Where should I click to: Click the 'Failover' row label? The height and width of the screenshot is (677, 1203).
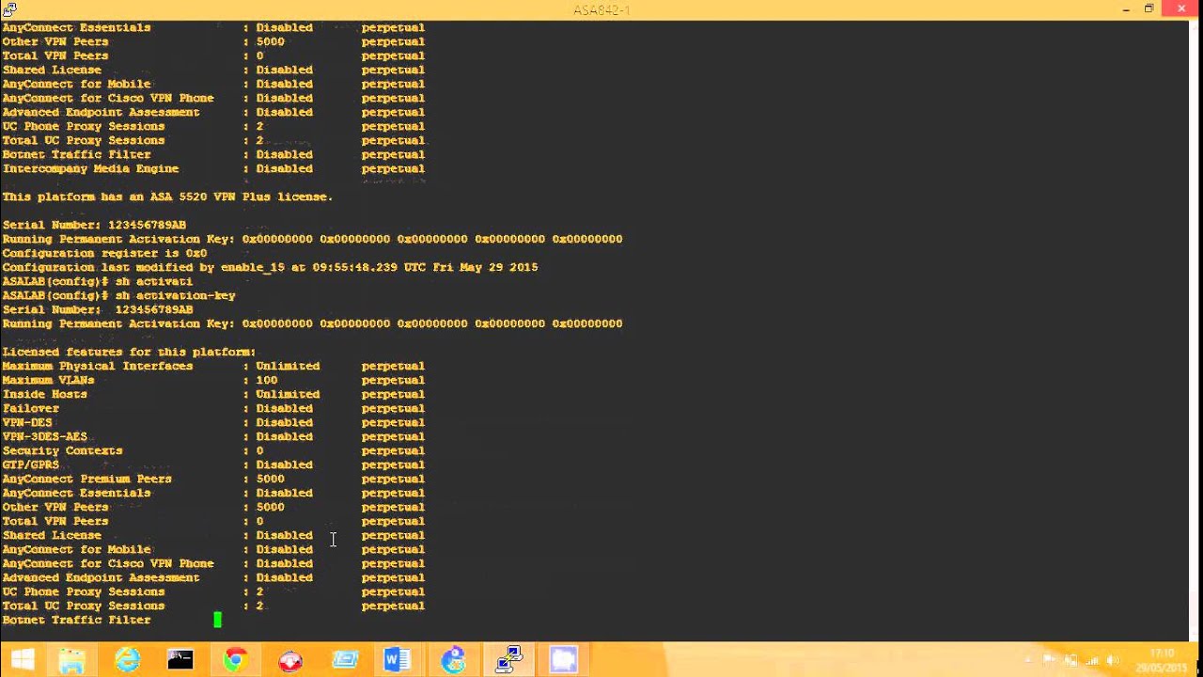coord(30,408)
